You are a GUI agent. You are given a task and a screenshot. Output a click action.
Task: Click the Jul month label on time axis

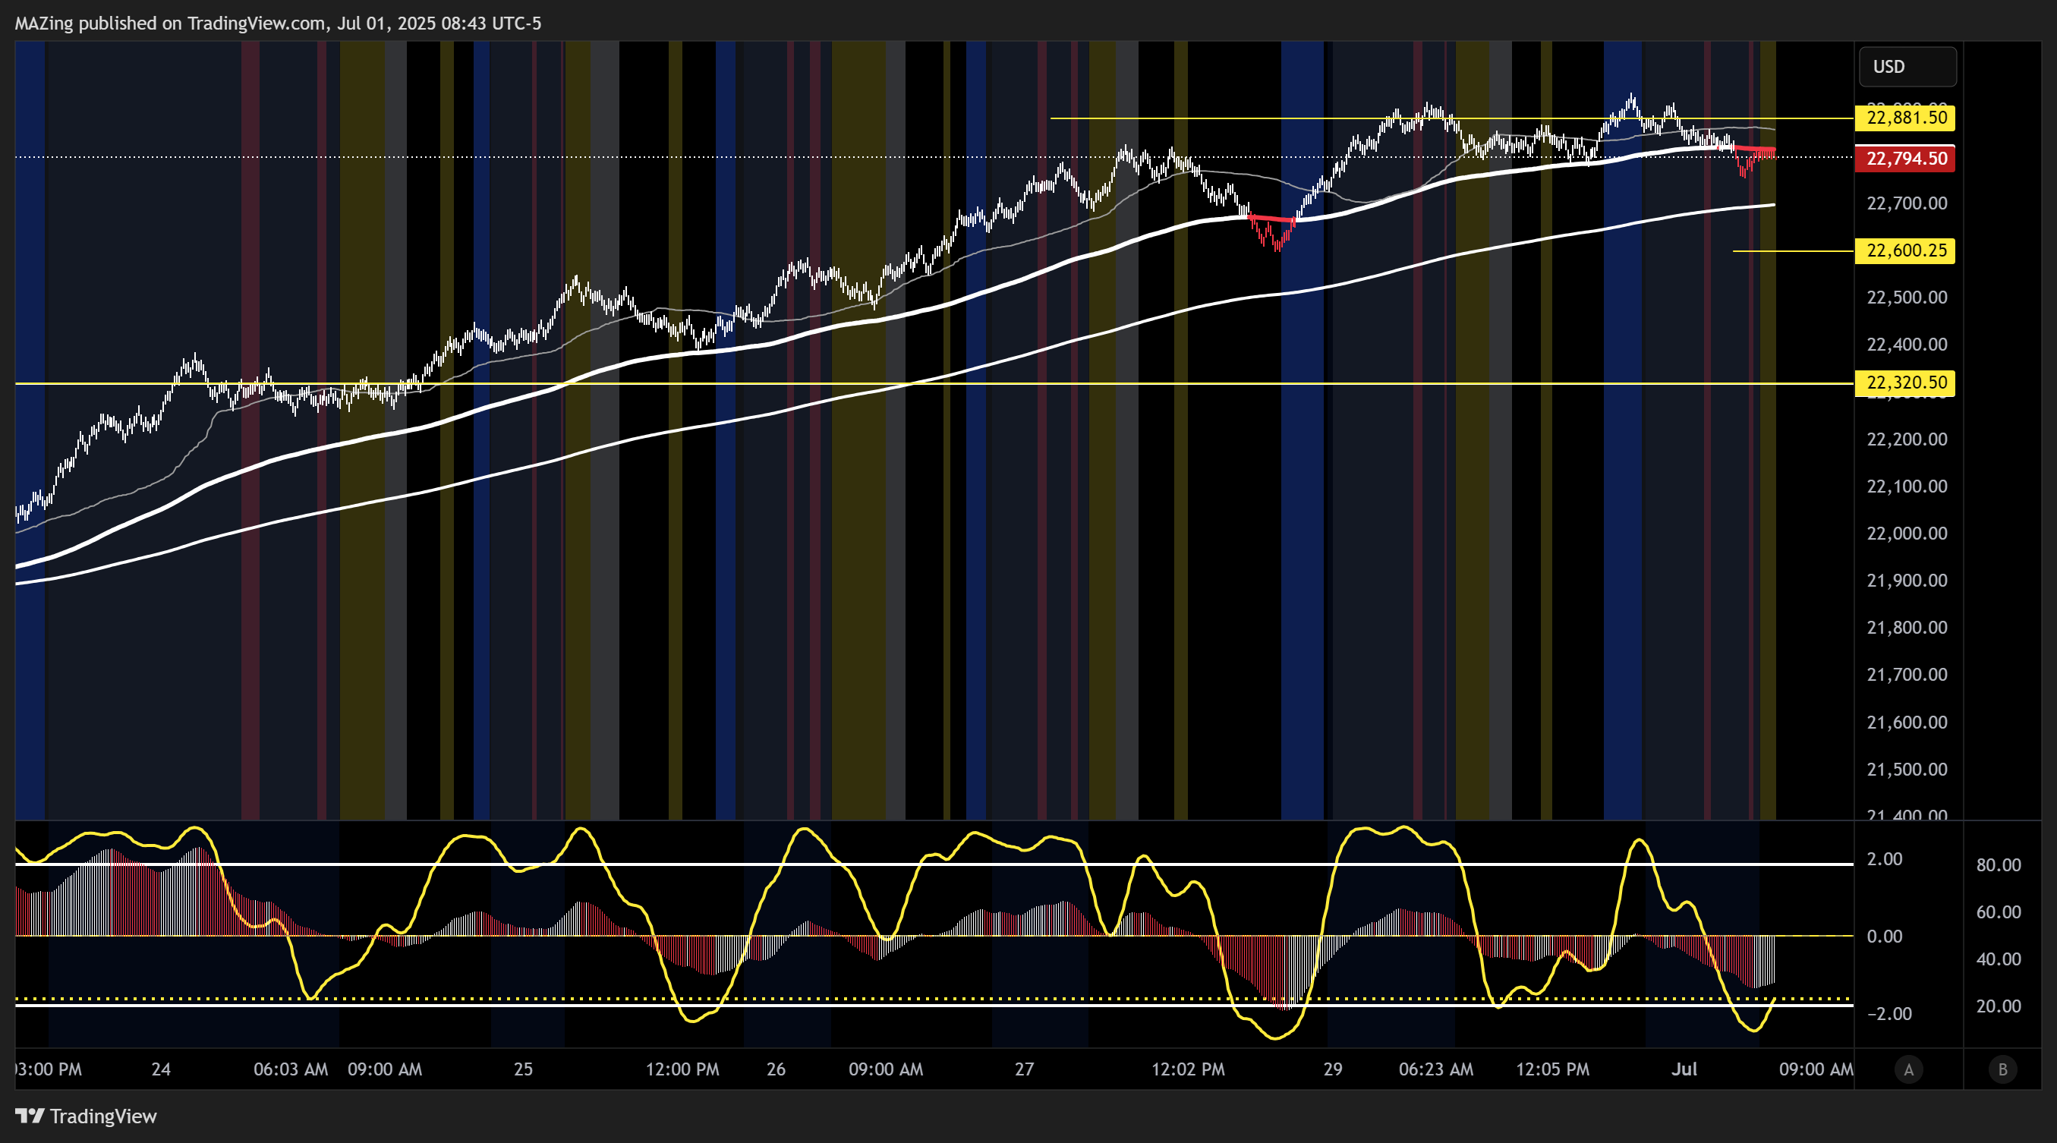tap(1684, 1069)
